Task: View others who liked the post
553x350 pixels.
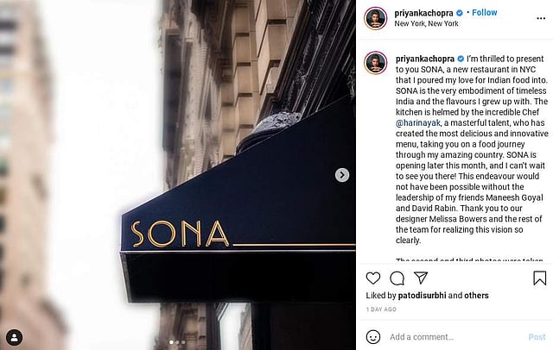Action: click(x=476, y=296)
